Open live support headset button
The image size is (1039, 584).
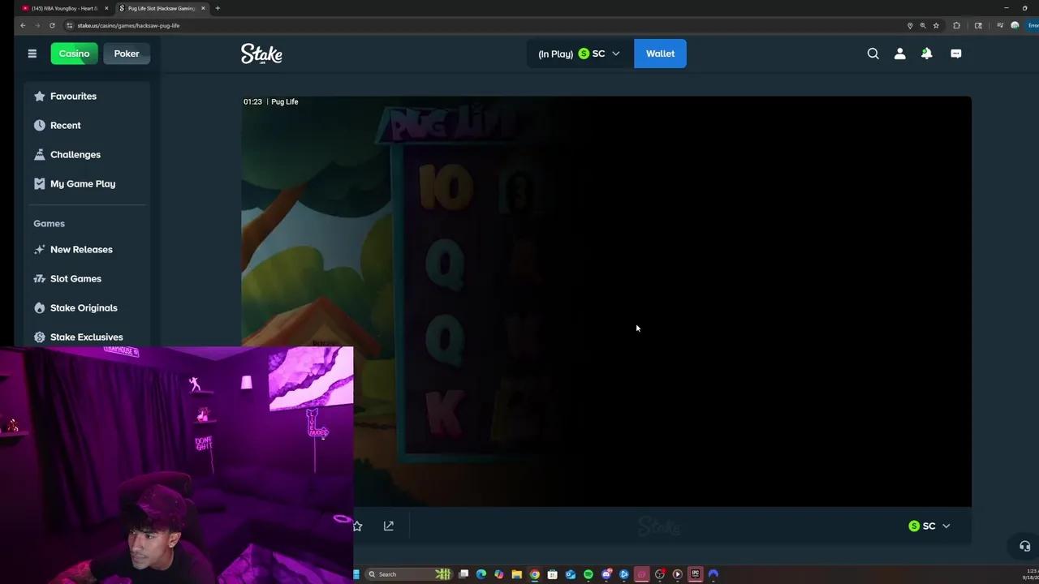click(1024, 546)
